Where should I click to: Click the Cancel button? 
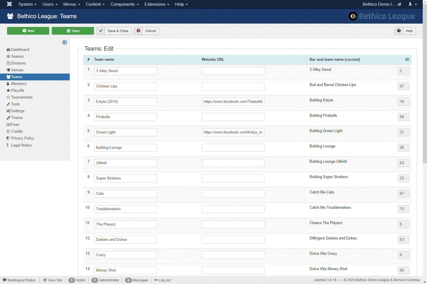coord(147,31)
